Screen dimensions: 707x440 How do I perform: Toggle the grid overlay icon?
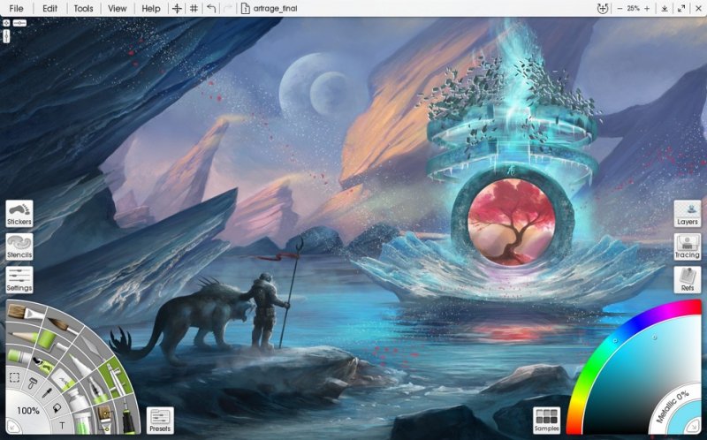click(194, 8)
